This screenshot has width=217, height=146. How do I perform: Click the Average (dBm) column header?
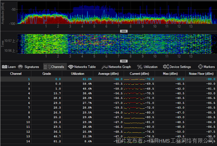tap(109, 74)
